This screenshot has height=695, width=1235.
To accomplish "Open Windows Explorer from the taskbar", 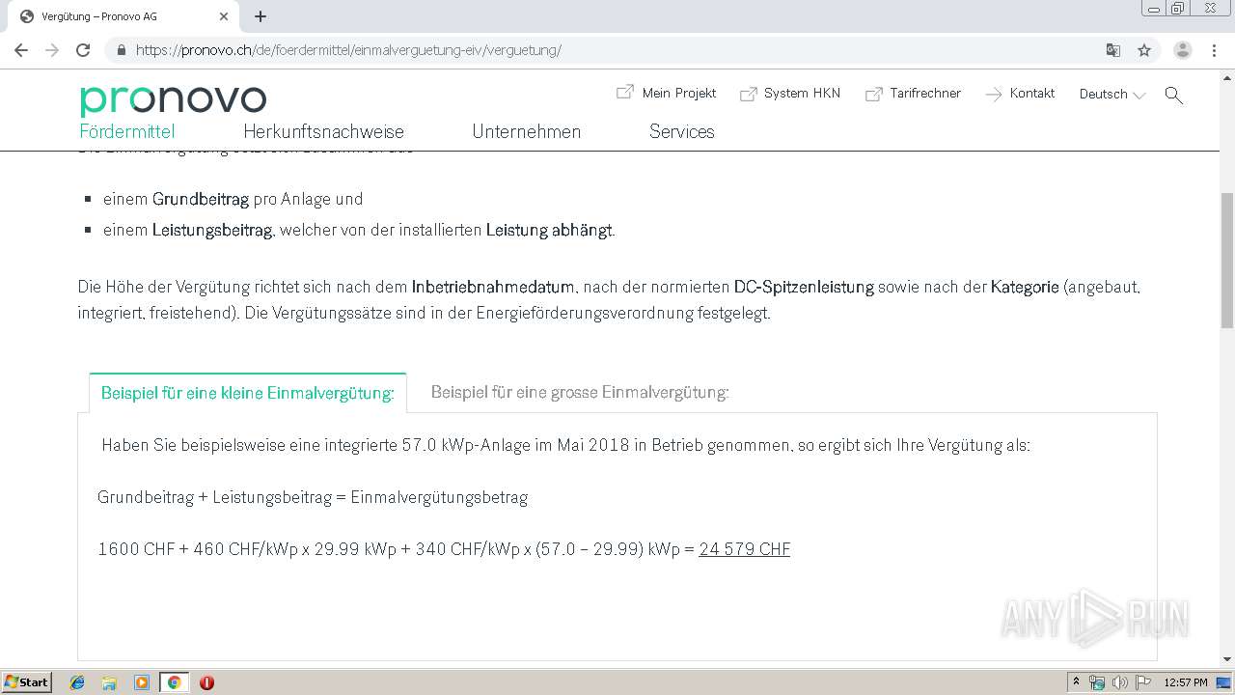I will (x=109, y=682).
